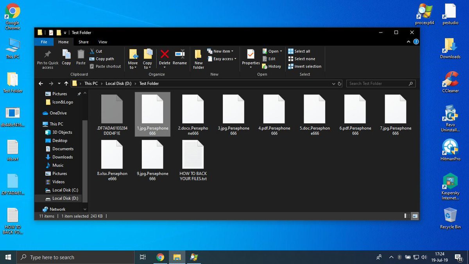The image size is (469, 264).
Task: Open the address bar history dropdown
Action: 333,84
